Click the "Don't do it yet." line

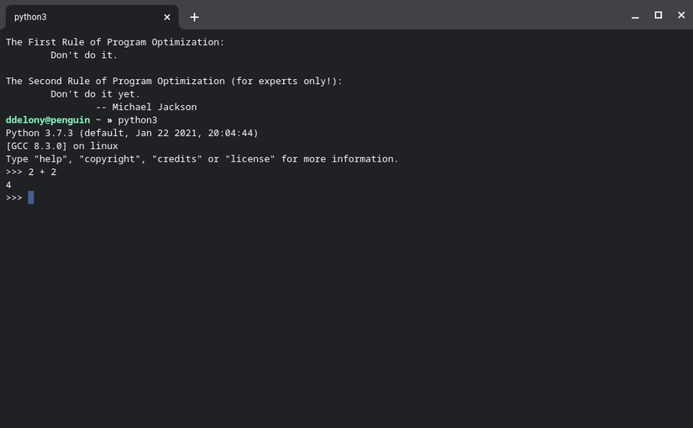[x=96, y=94]
